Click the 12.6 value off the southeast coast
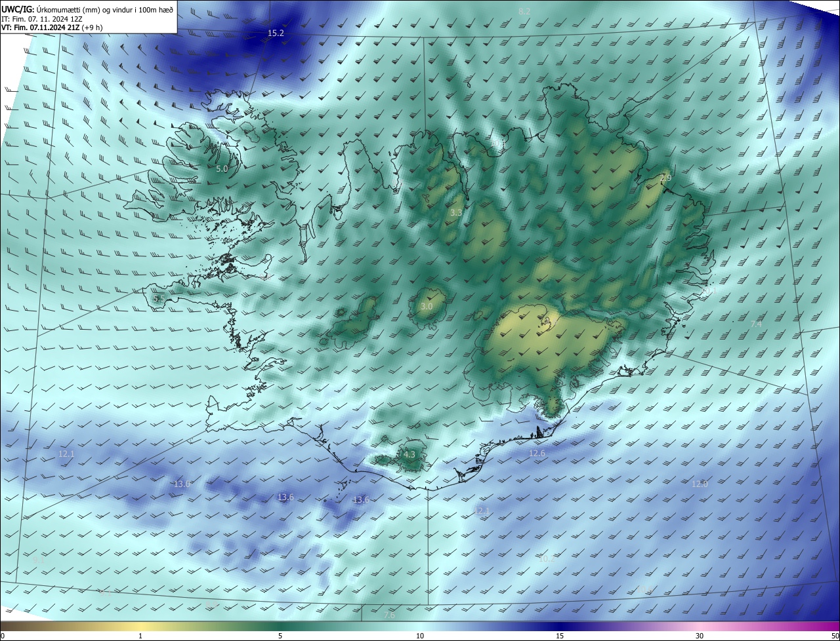This screenshot has height=641, width=840. [537, 453]
